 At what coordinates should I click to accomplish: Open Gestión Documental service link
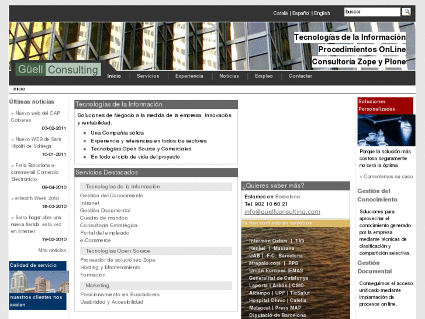point(105,210)
